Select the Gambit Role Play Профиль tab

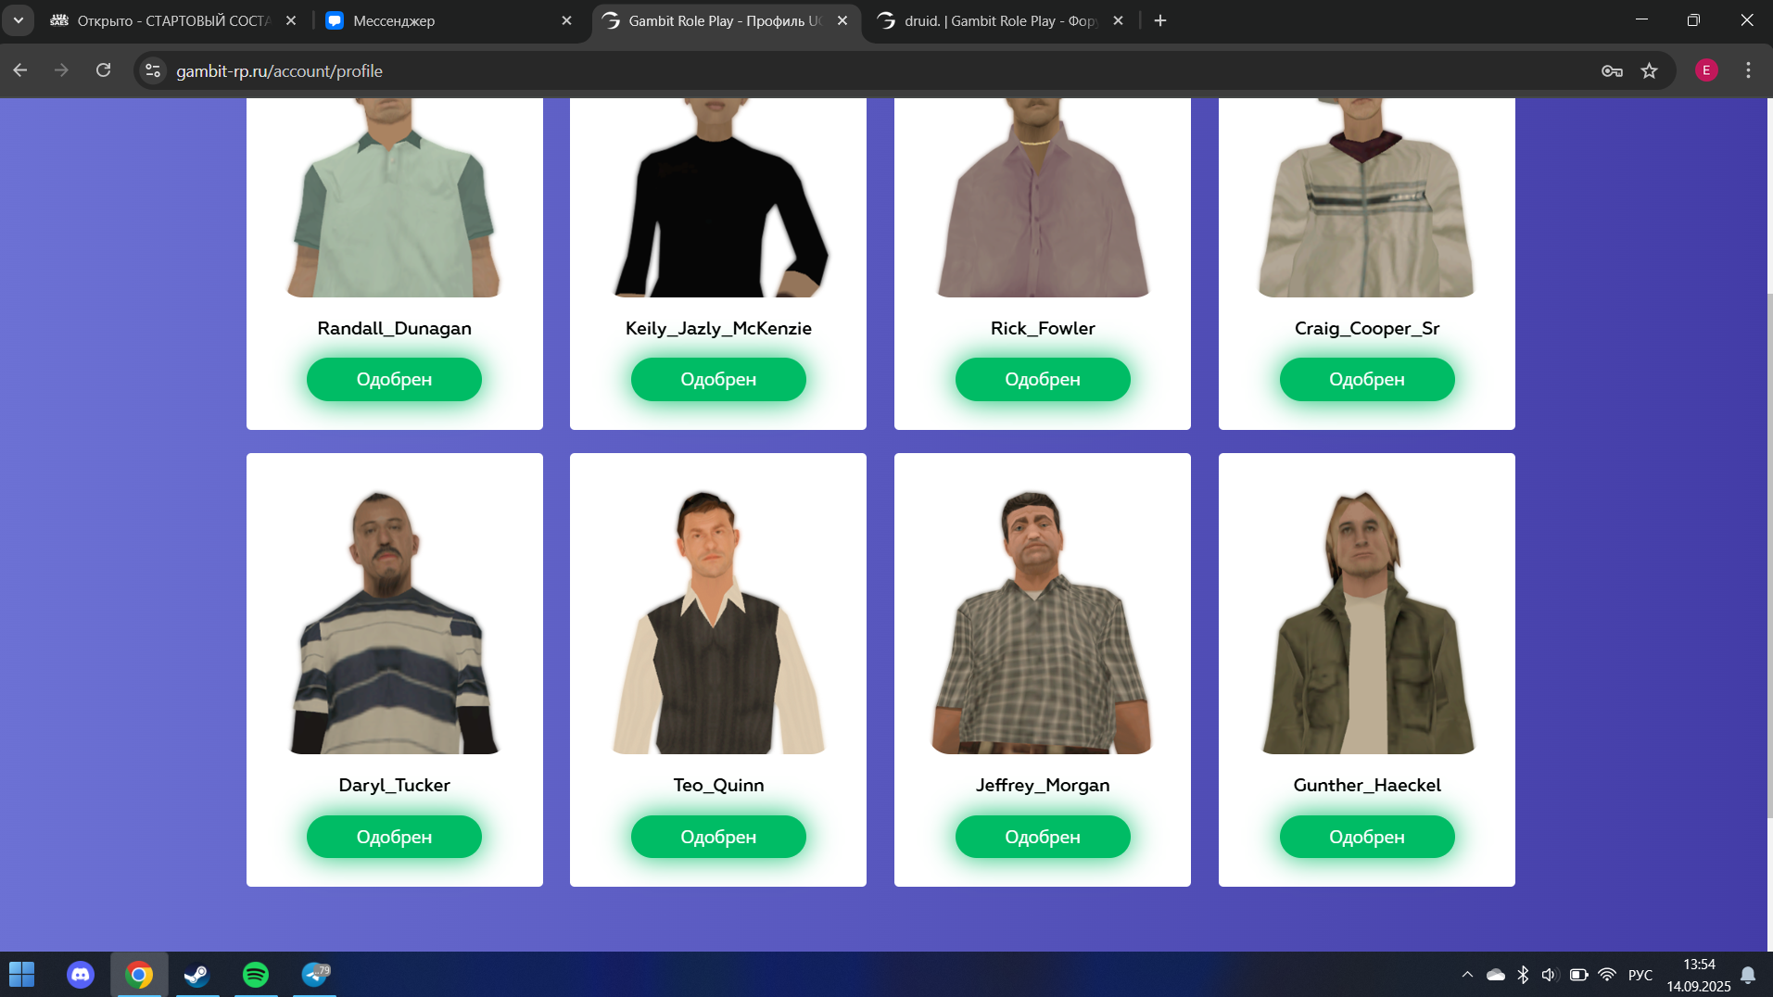point(726,20)
